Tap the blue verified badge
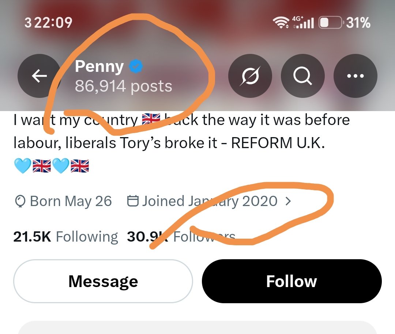Screen dimensions: 395x334 [136, 66]
